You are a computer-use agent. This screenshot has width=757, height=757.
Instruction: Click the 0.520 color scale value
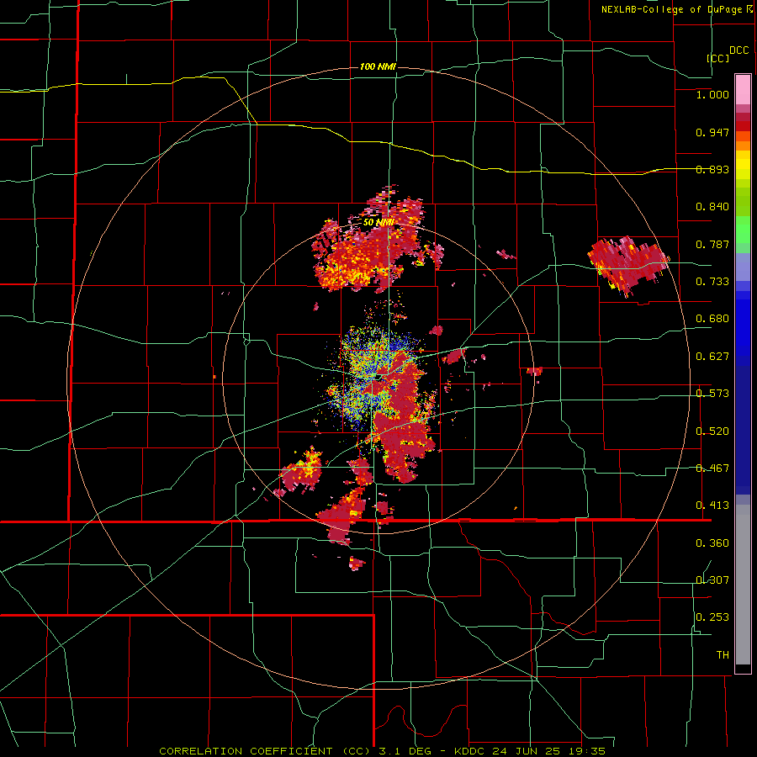point(712,431)
